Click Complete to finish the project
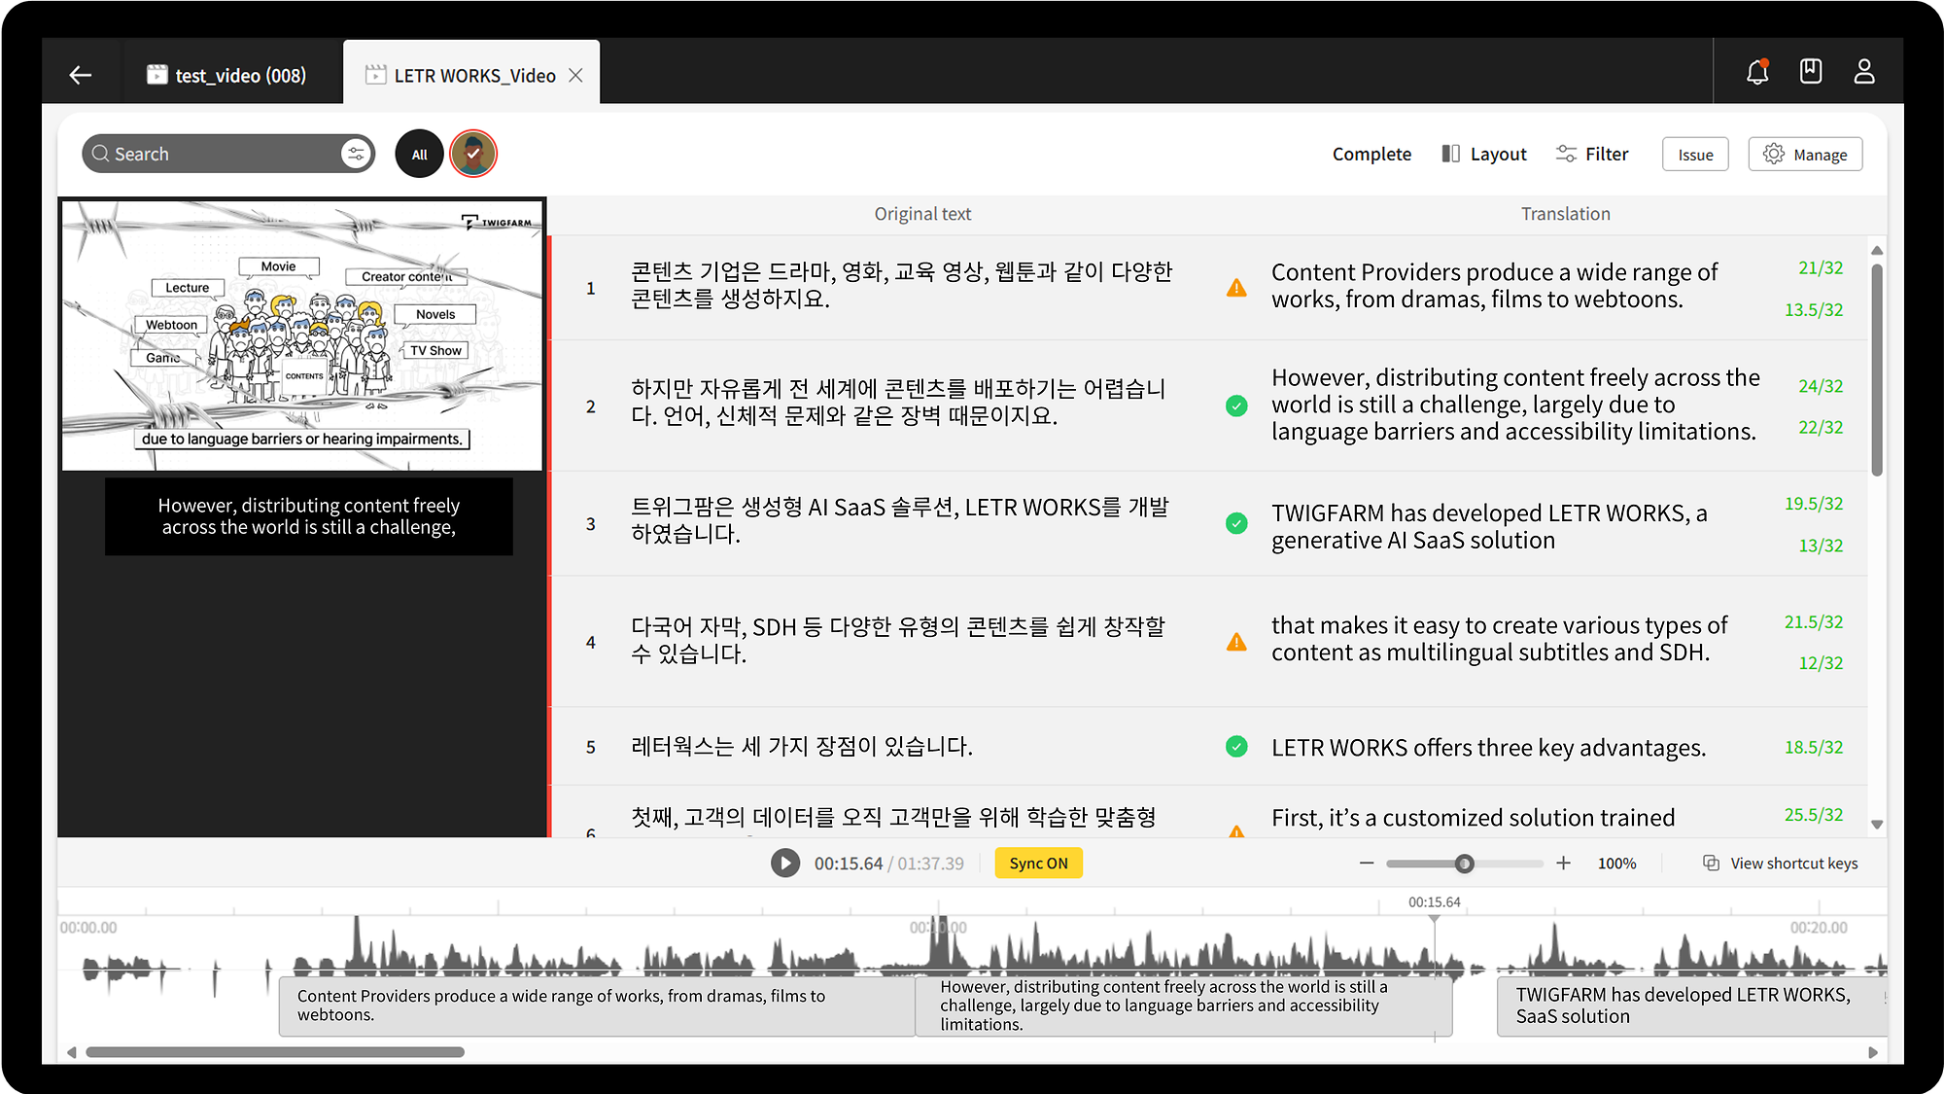Screen dimensions: 1944x1094 (x=1371, y=154)
